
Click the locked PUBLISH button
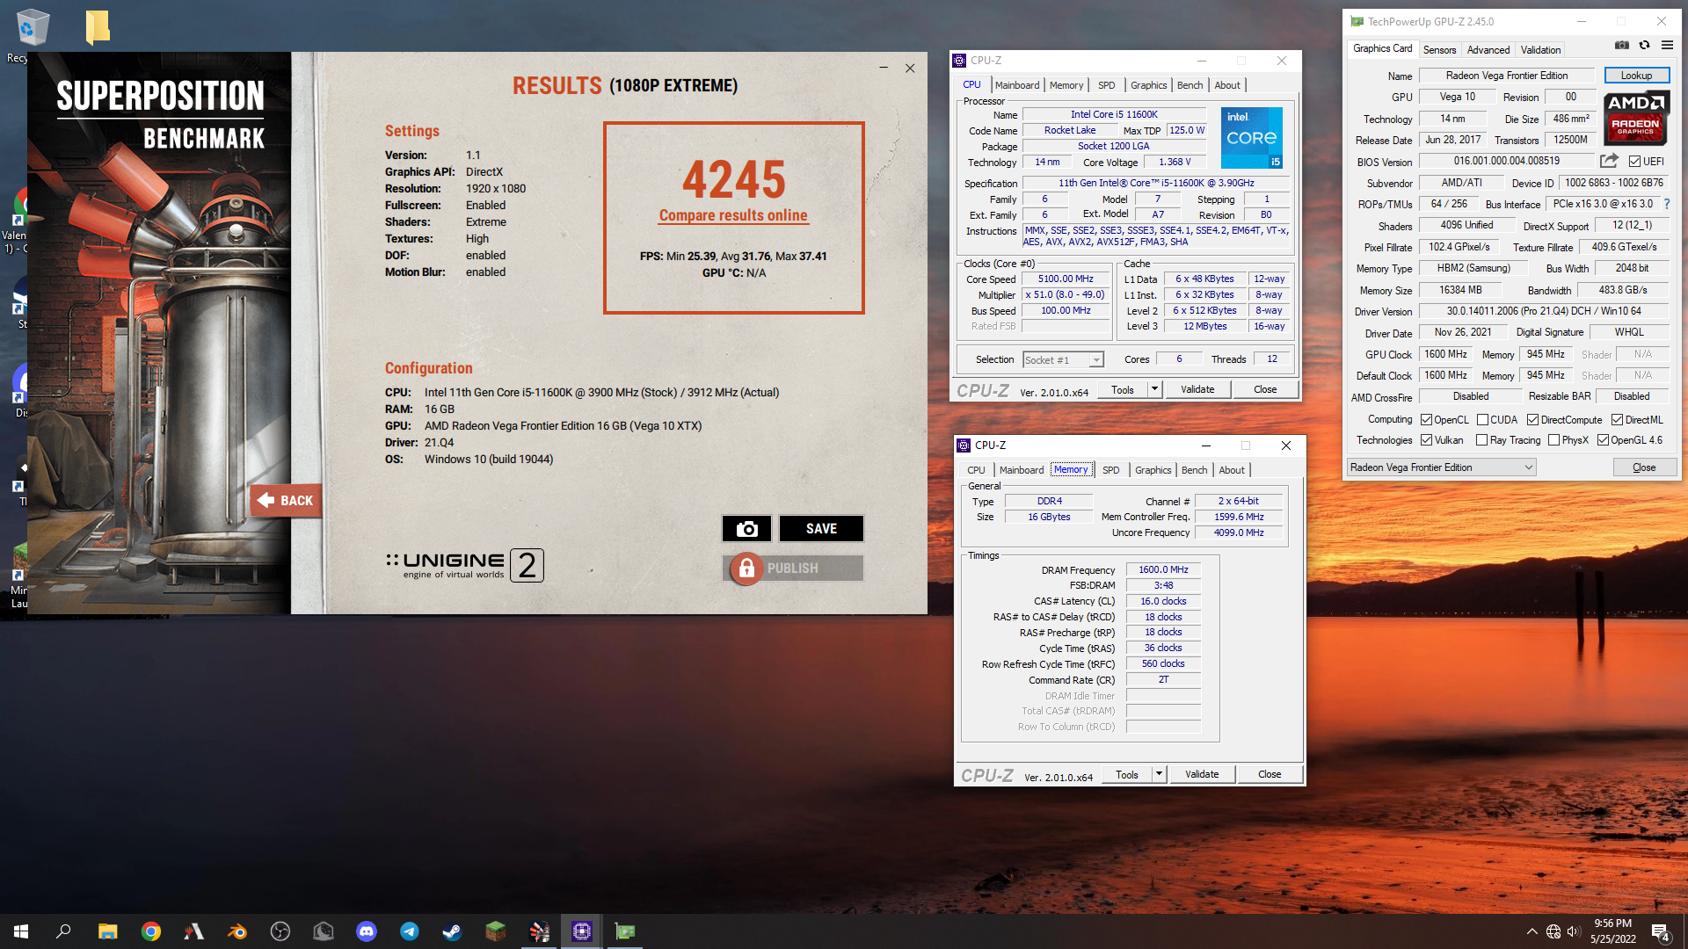pyautogui.click(x=792, y=569)
